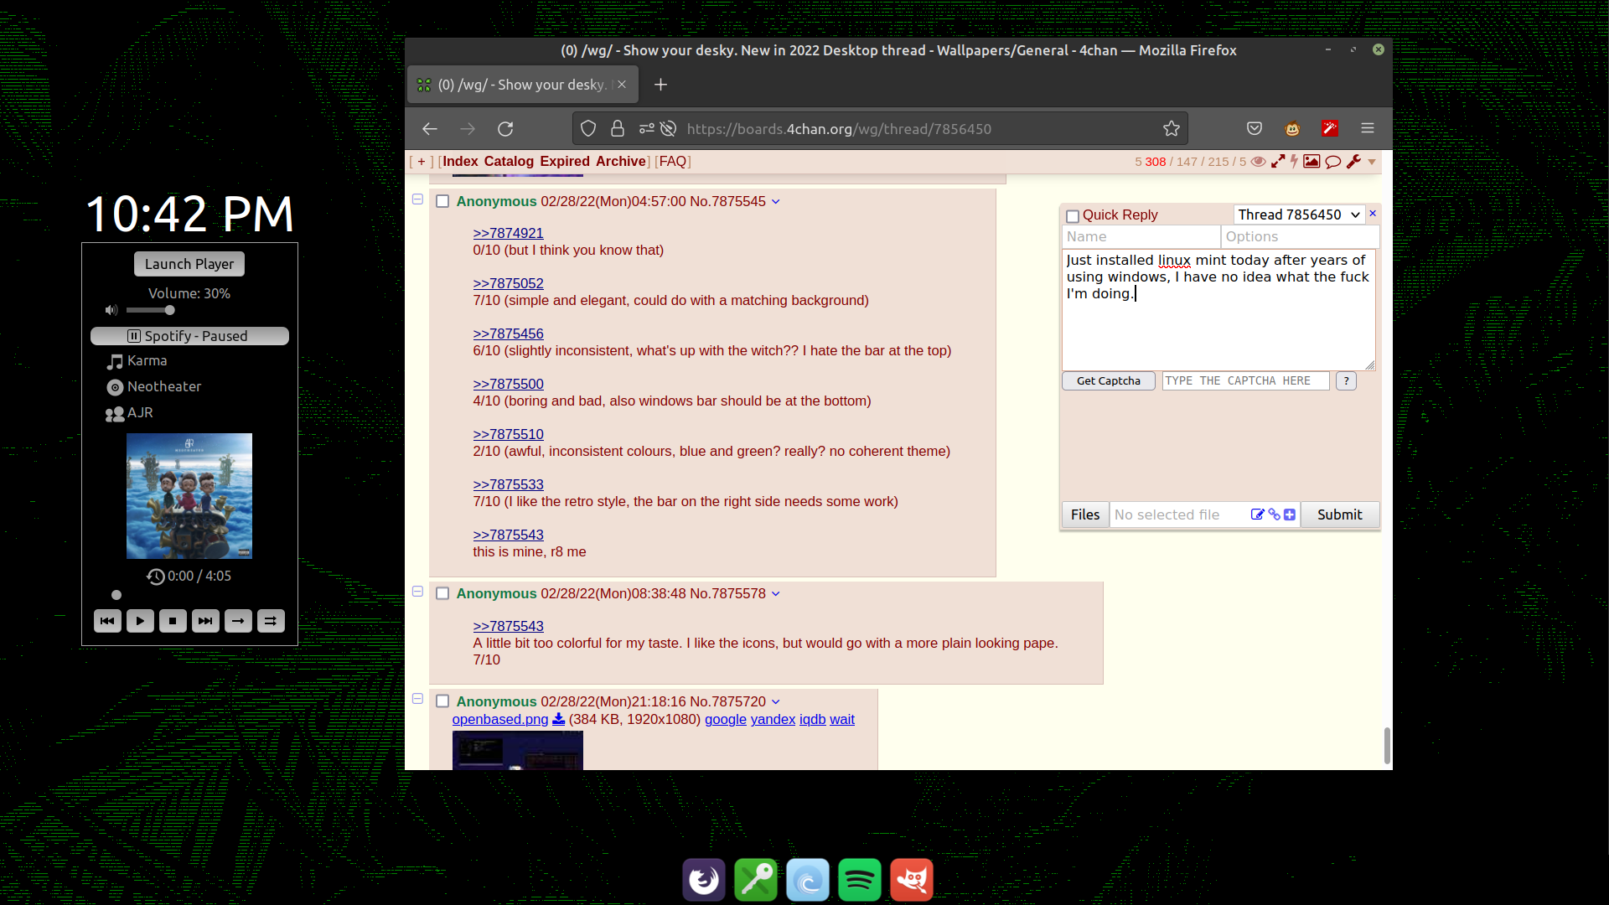Click the Firefox reload page icon
This screenshot has width=1609, height=905.
[x=505, y=129]
